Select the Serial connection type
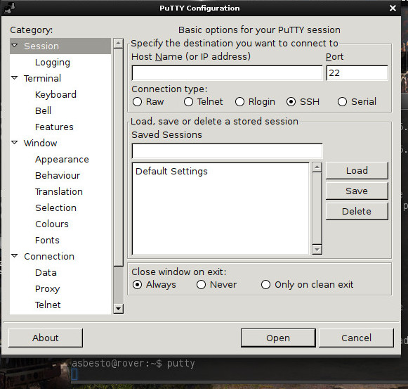This screenshot has width=408, height=389. [342, 102]
